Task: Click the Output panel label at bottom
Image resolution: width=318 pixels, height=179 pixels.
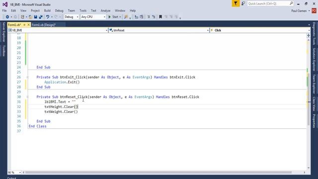Action: click(11, 178)
